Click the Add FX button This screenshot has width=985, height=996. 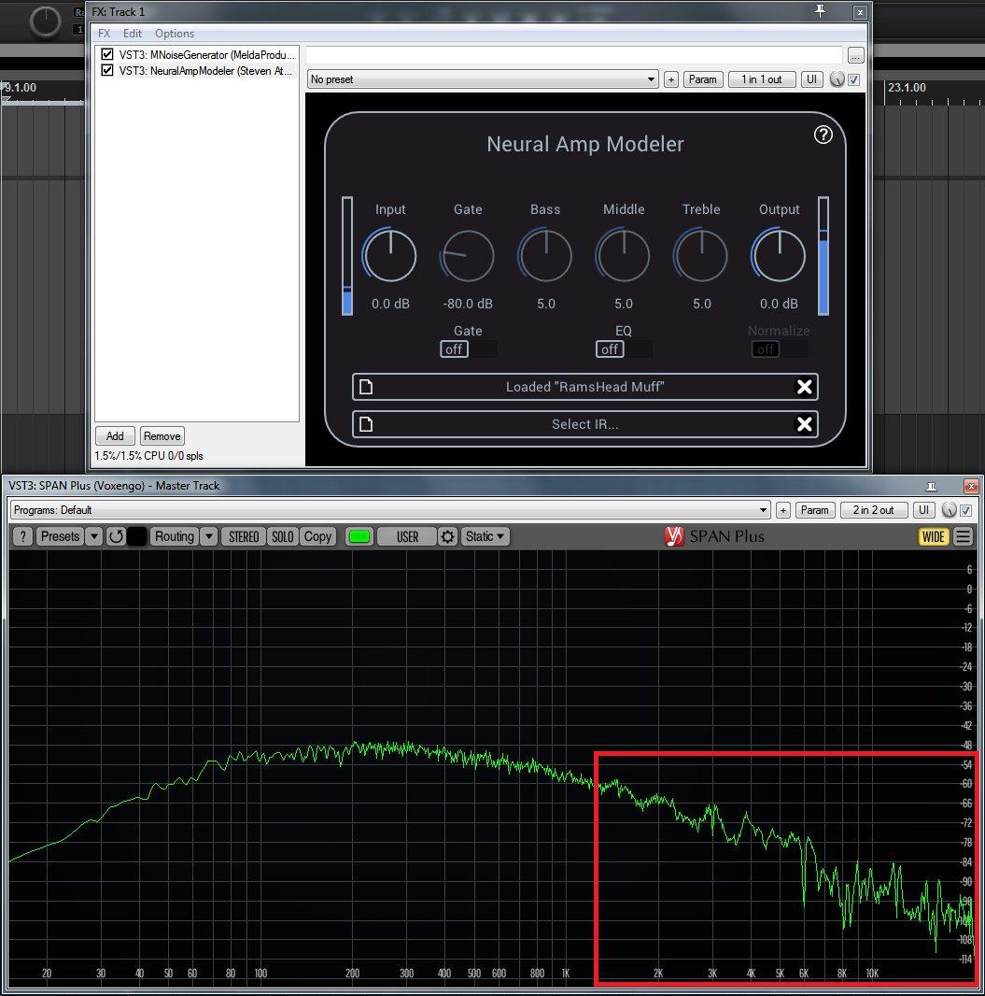click(115, 436)
